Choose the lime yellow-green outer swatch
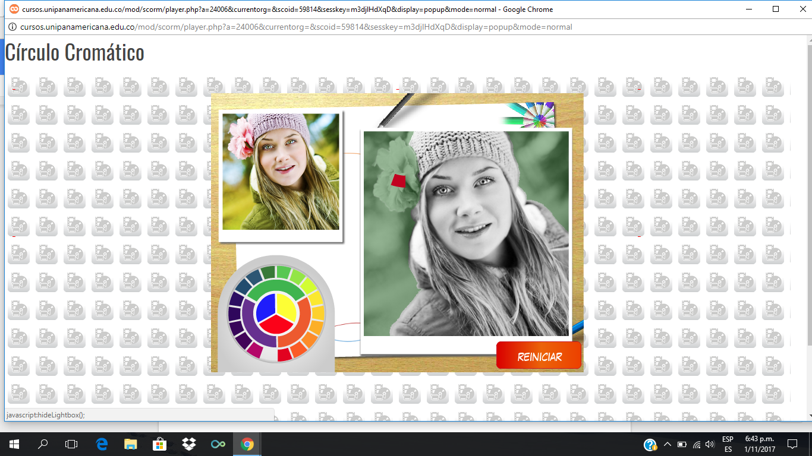 (x=309, y=285)
